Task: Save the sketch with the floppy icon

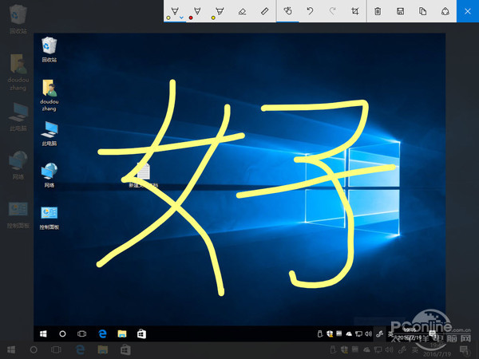Action: click(400, 11)
